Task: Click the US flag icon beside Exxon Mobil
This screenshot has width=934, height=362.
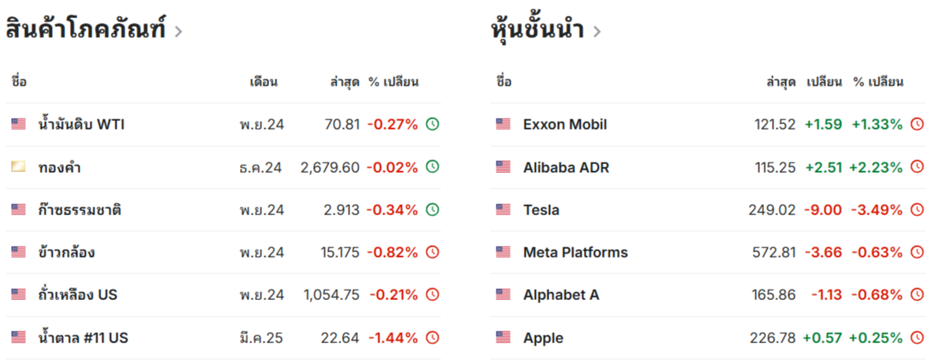Action: pyautogui.click(x=503, y=124)
